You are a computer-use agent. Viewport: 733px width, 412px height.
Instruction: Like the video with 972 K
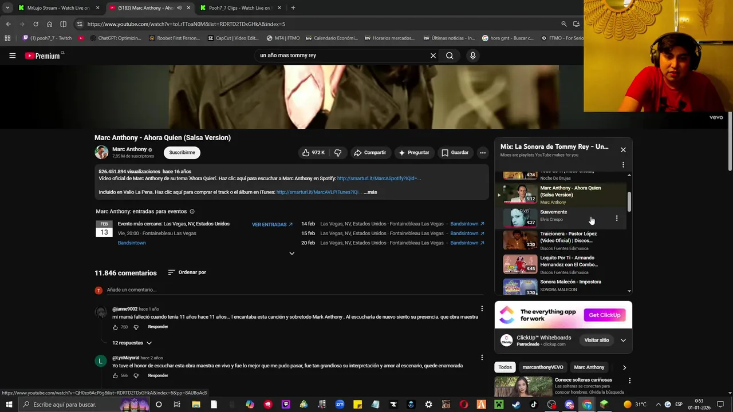click(314, 153)
